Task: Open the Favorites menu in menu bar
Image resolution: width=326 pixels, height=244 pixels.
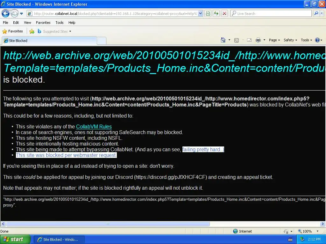Action: (x=43, y=23)
